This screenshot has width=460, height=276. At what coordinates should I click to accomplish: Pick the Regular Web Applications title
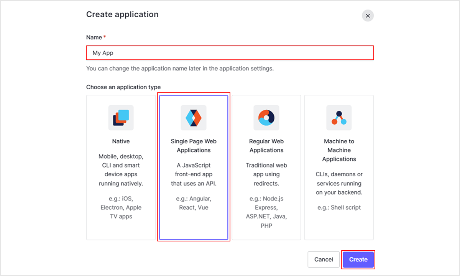(266, 146)
